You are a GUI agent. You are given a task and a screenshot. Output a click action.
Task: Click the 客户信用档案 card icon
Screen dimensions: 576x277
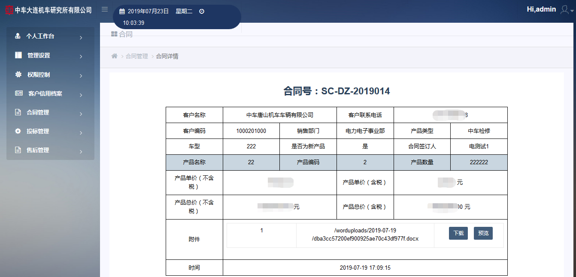(x=19, y=93)
